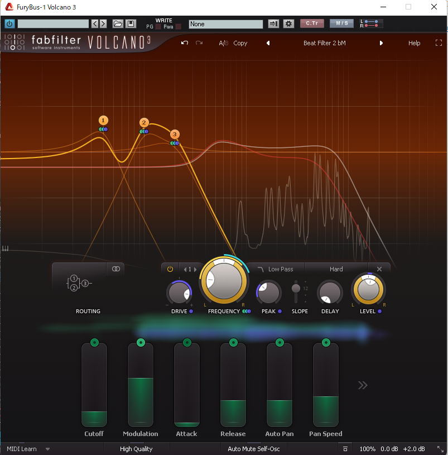The image size is (448, 455).
Task: Open the Beat Filter 2 bM preset menu
Action: point(325,43)
